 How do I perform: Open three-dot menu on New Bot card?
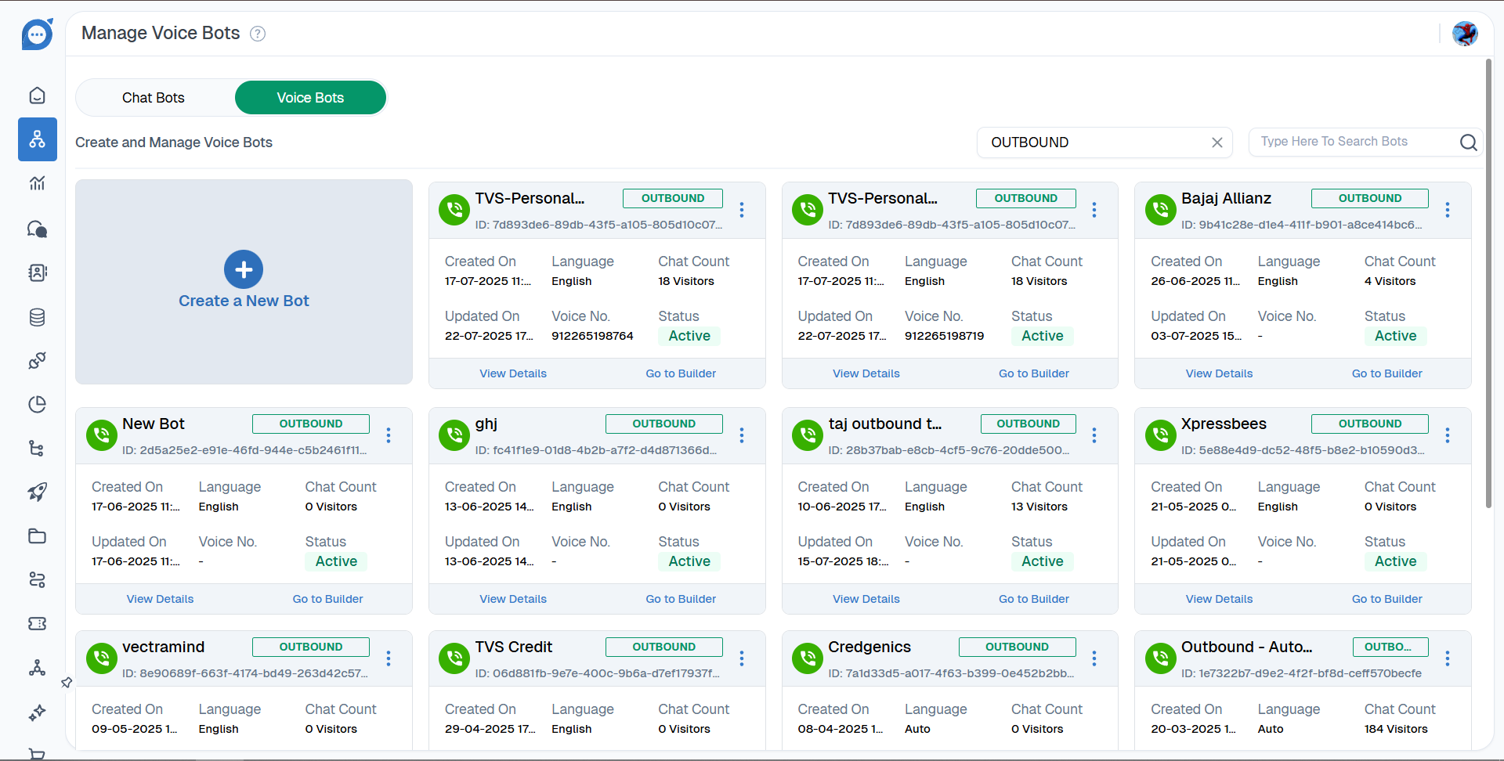(x=389, y=435)
